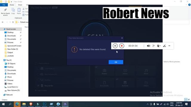Open the recorder webcam dropdown
The image size is (191, 107).
tap(159, 46)
